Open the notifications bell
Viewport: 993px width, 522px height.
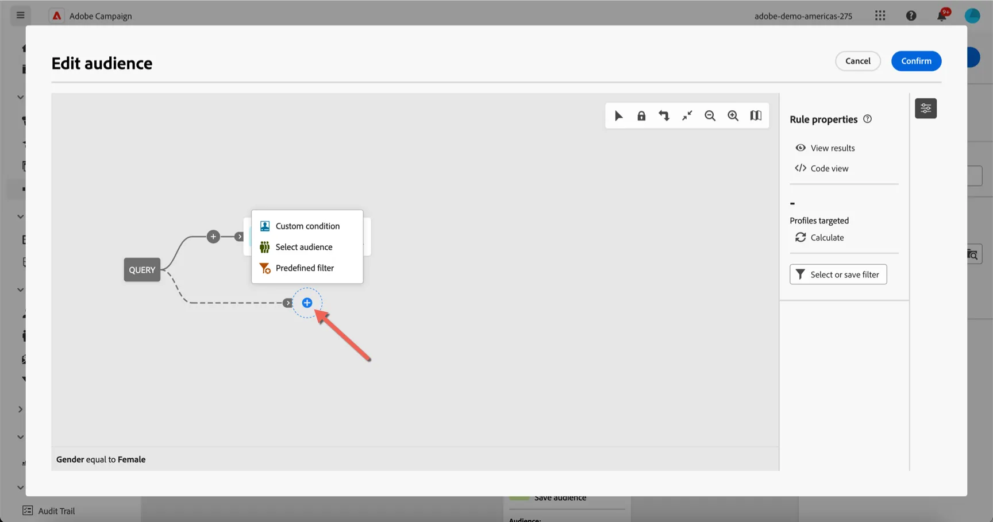click(942, 16)
